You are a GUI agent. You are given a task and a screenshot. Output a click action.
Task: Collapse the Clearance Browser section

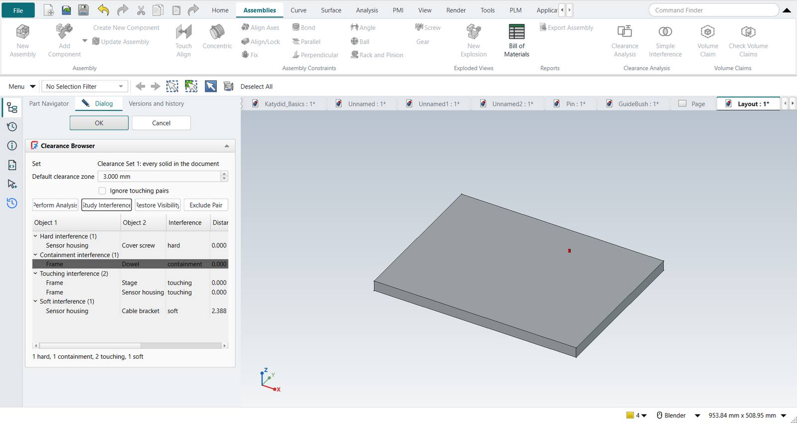click(x=227, y=146)
